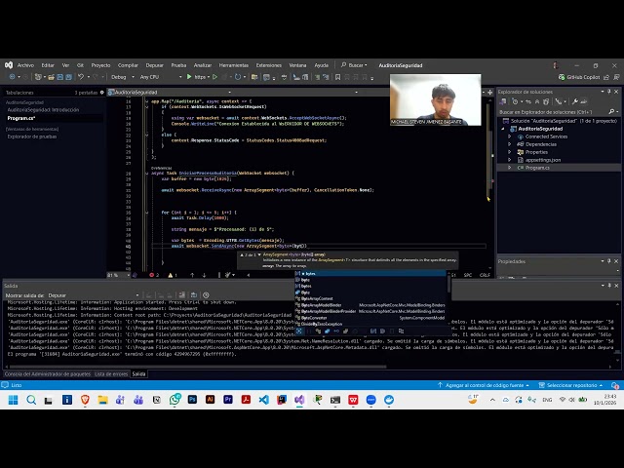Screen dimensions: 624x468
Task: Switch to Lista de errores tab
Action: 111,374
